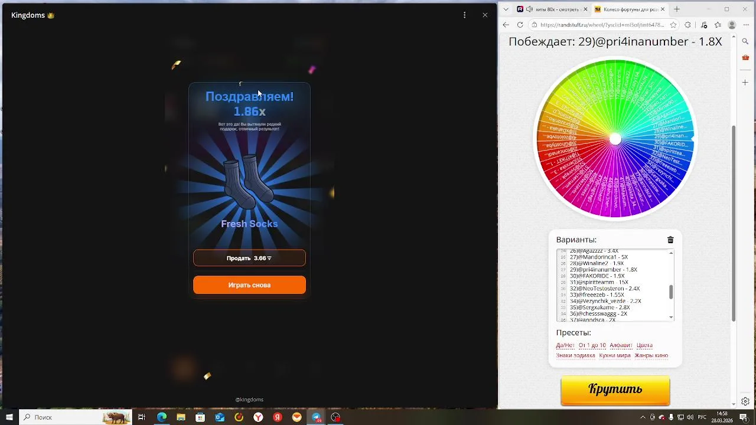The image size is (756, 425).
Task: Delete all variants with trash icon
Action: (670, 240)
